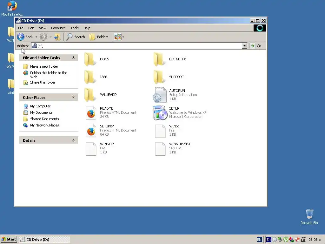Select the WIN51IP.SP3 file icon
The width and height of the screenshot is (325, 244).
point(160,149)
